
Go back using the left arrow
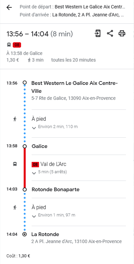click(x=9, y=8)
